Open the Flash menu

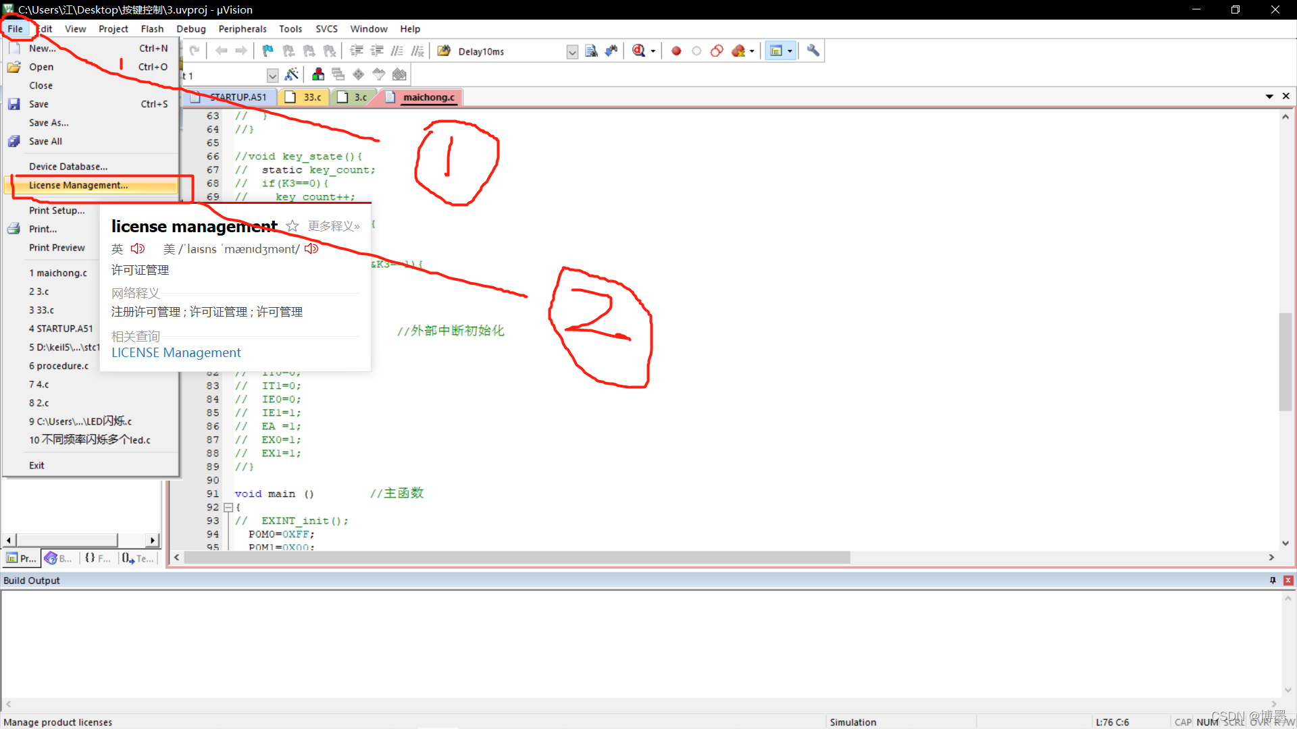(x=152, y=29)
